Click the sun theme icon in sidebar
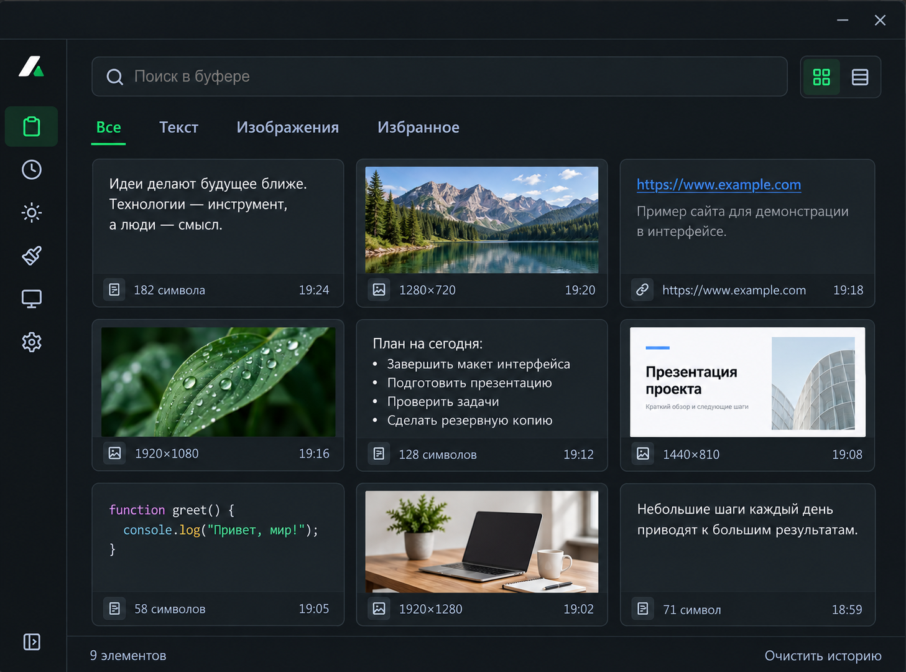 [32, 213]
